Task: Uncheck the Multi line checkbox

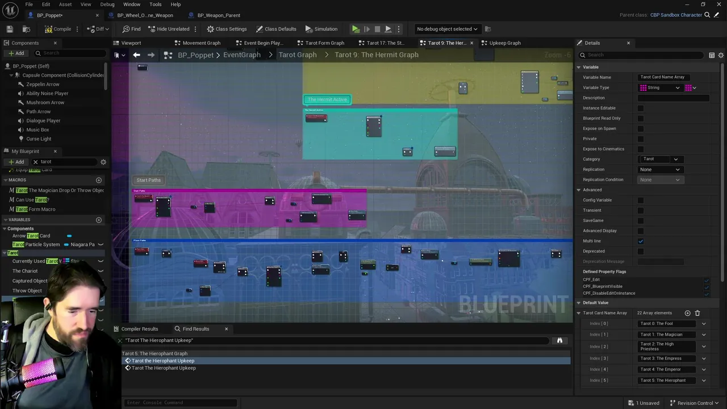Action: click(x=641, y=241)
